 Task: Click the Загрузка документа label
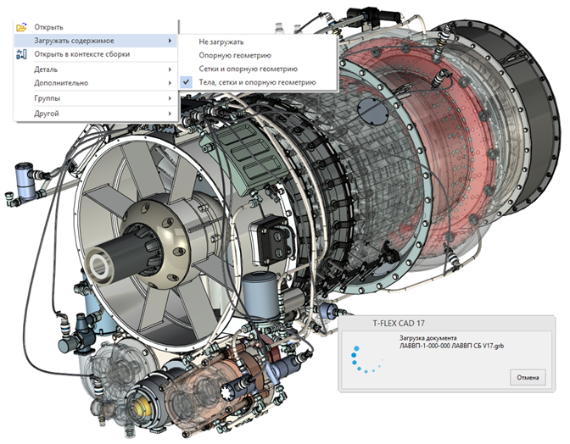pos(427,338)
